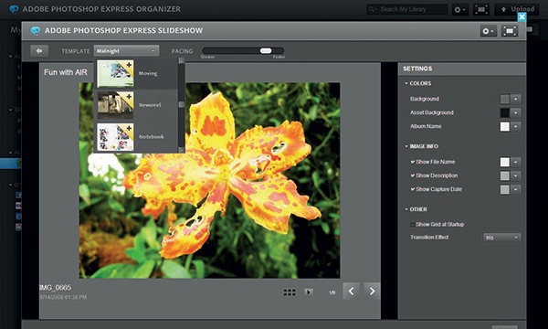This screenshot has width=548, height=329.
Task: Click the Search My Library field
Action: click(406, 9)
